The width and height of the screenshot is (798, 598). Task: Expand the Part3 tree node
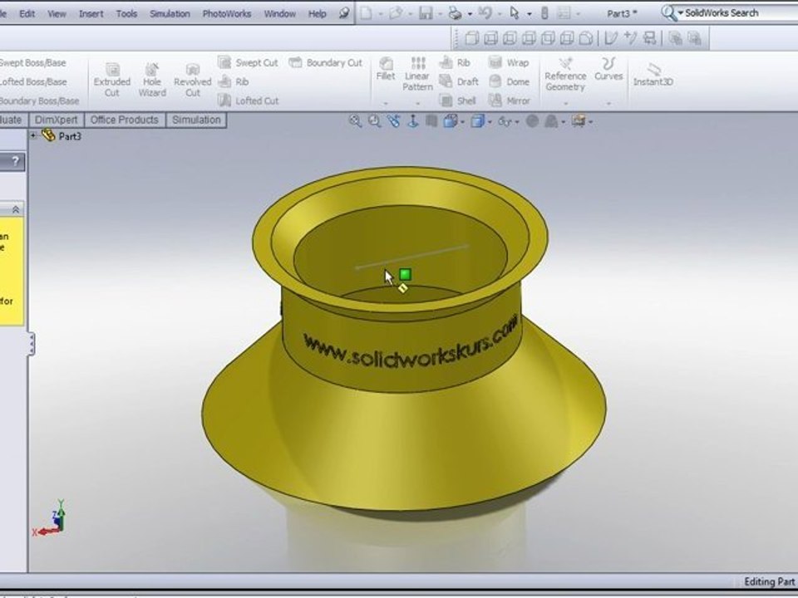(x=33, y=135)
